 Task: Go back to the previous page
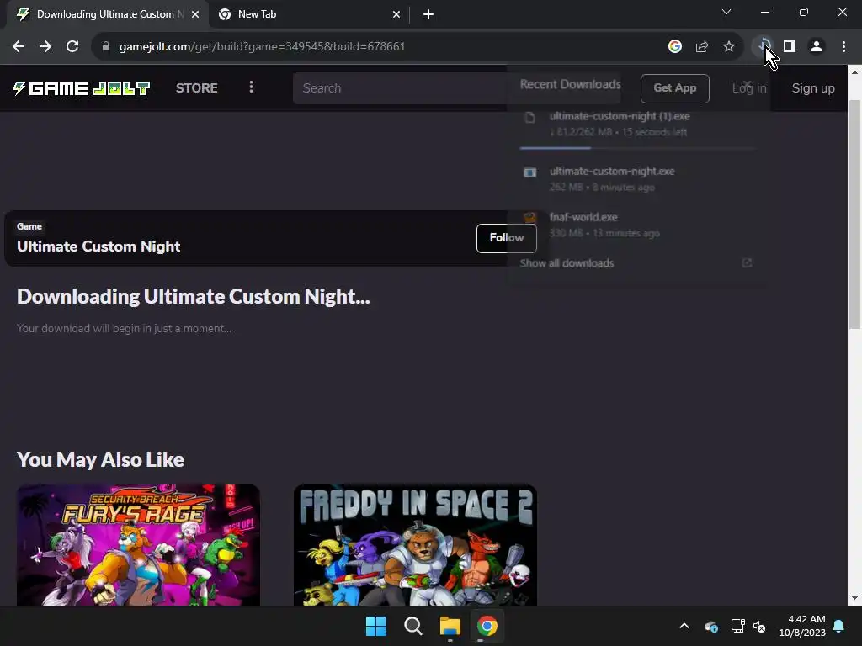tap(19, 47)
